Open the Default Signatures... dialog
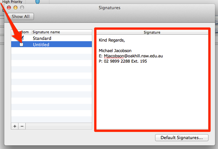The height and width of the screenshot is (149, 218). (x=181, y=137)
